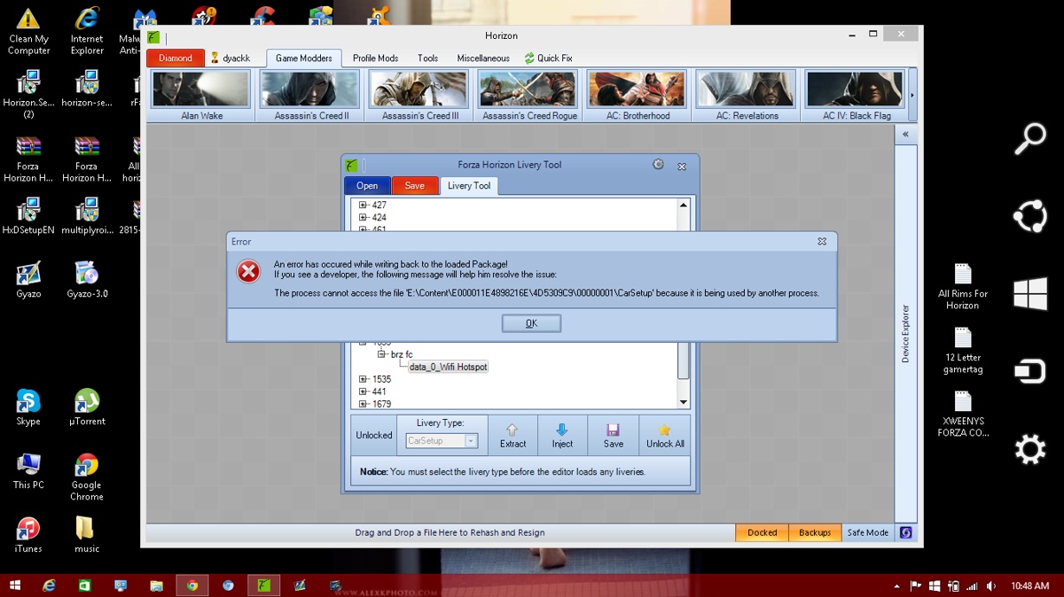The image size is (1064, 597).
Task: Click the down arrow of the livery tree scrollbar
Action: point(683,402)
